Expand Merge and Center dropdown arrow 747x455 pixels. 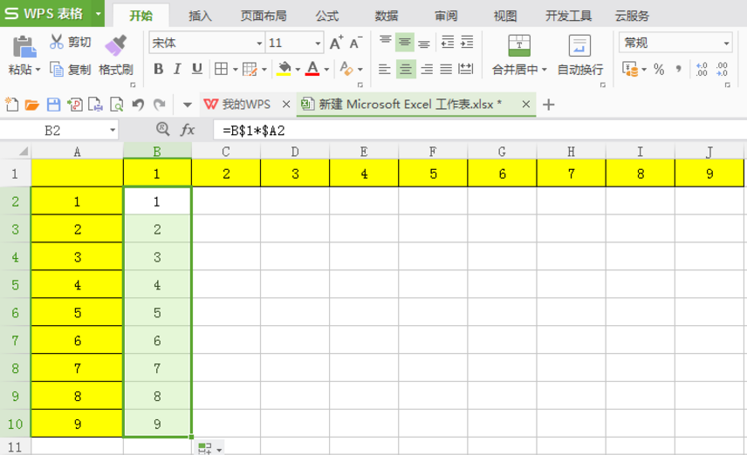point(544,70)
